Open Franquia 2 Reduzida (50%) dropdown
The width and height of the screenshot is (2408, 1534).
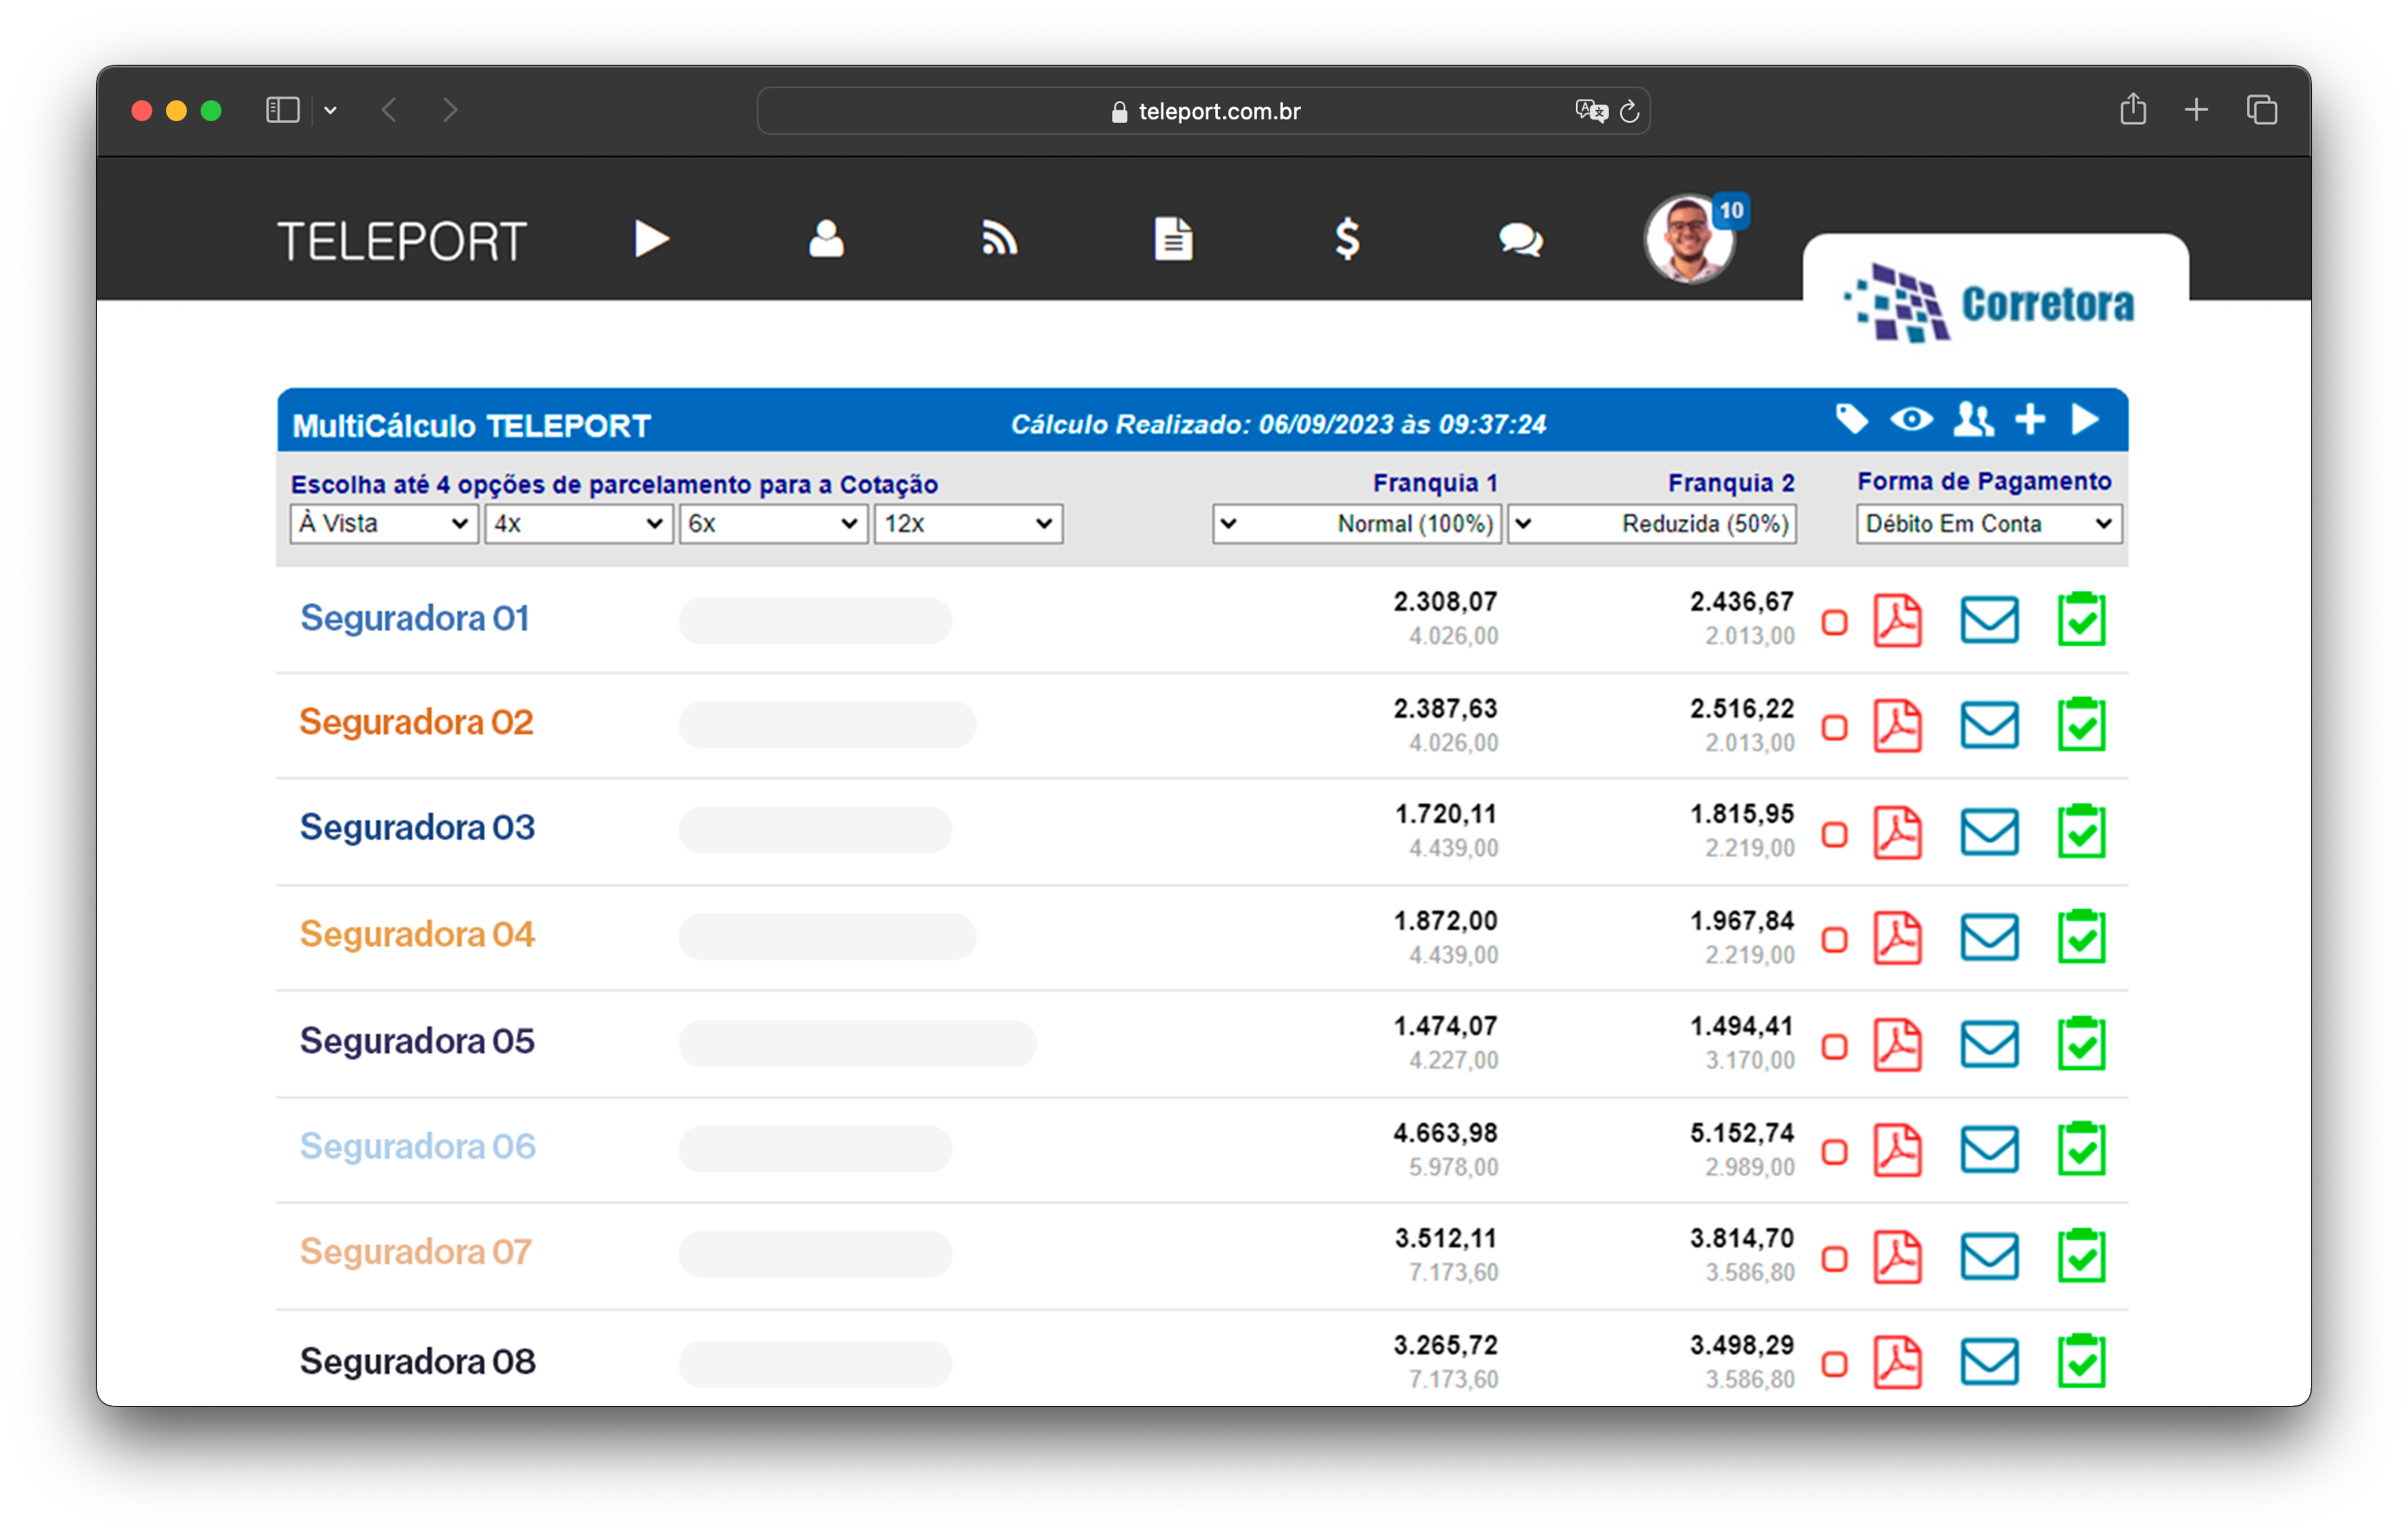click(1651, 523)
